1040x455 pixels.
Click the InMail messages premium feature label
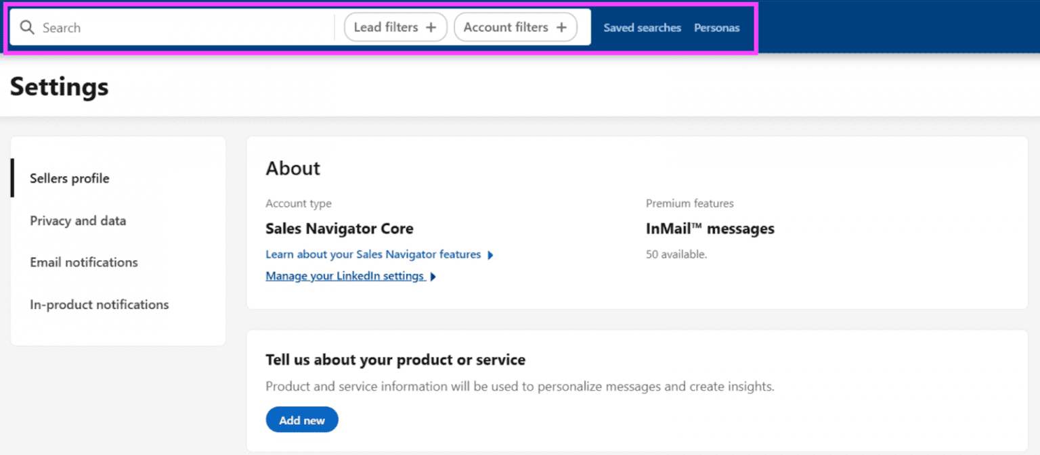[x=710, y=229]
